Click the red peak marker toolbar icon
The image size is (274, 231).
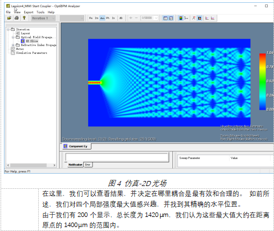point(194,18)
